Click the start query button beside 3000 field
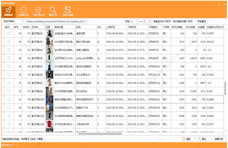The width and height of the screenshot is (228, 148). point(201,21)
